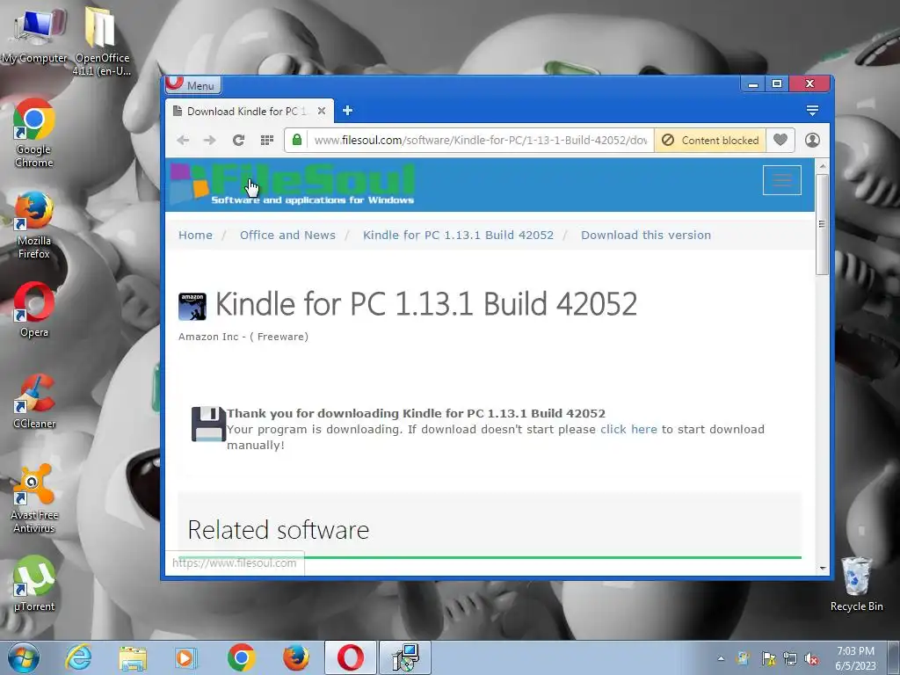Click the vertical scrollbar thumb
The width and height of the screenshot is (900, 675).
pos(822,224)
